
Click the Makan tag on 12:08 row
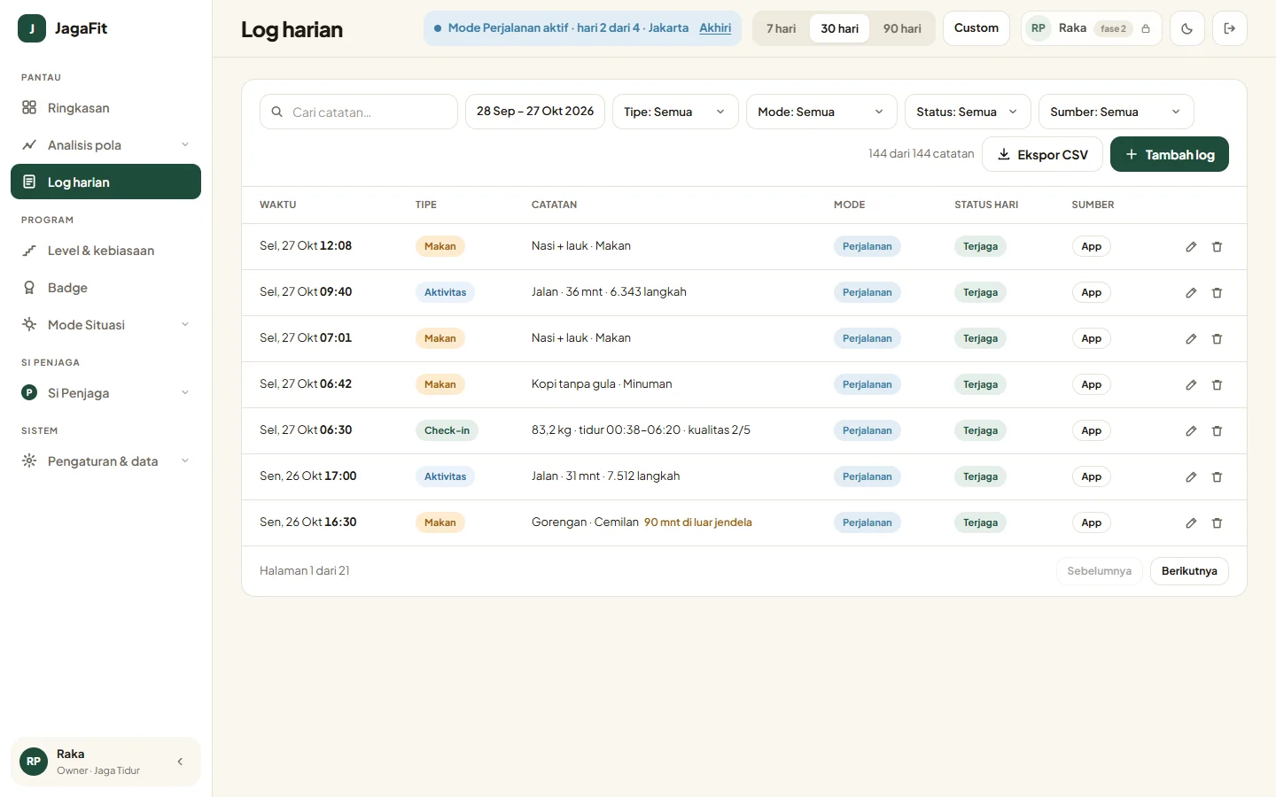pos(440,247)
